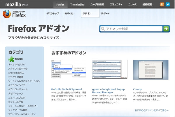Click the Firefox アドオン page heading
175x117 pixels.
(x=38, y=28)
